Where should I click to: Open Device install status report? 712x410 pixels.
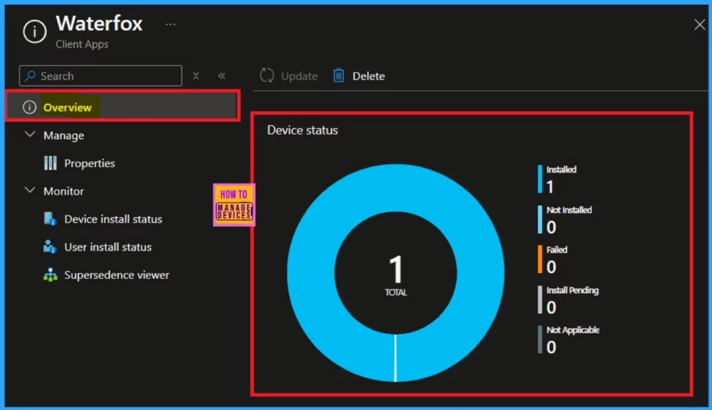coord(113,219)
